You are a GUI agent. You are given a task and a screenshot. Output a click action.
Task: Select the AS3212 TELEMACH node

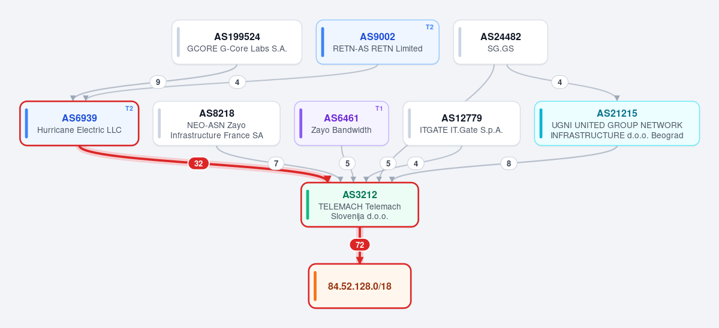360,205
